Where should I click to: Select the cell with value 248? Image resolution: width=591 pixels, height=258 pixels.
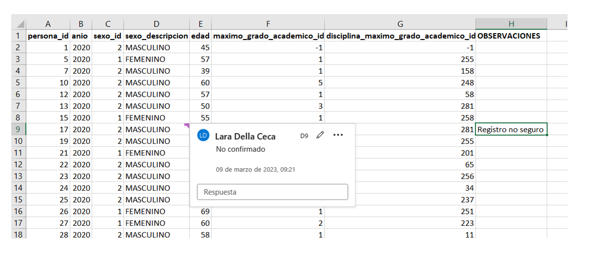(x=400, y=83)
